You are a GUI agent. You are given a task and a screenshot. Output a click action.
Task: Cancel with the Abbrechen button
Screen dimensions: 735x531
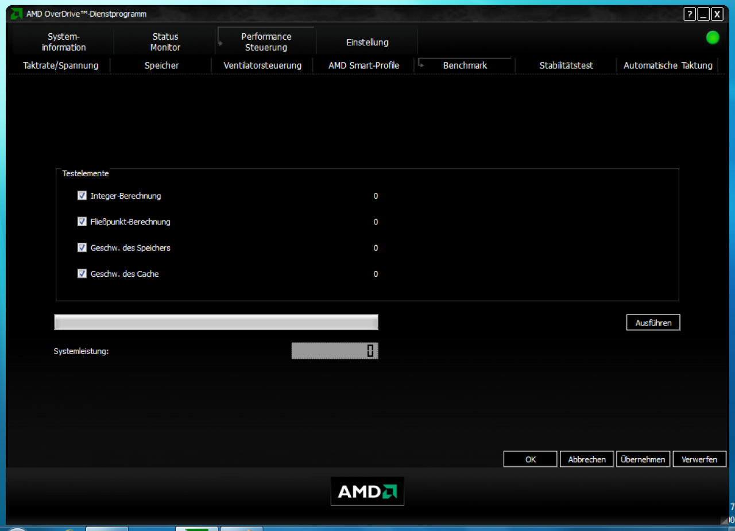[587, 459]
